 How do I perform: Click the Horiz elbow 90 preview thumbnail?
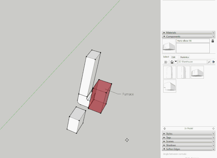point(169,46)
